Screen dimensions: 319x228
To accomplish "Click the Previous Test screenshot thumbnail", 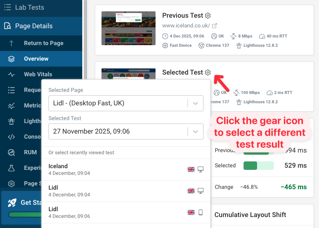I will [129, 28].
